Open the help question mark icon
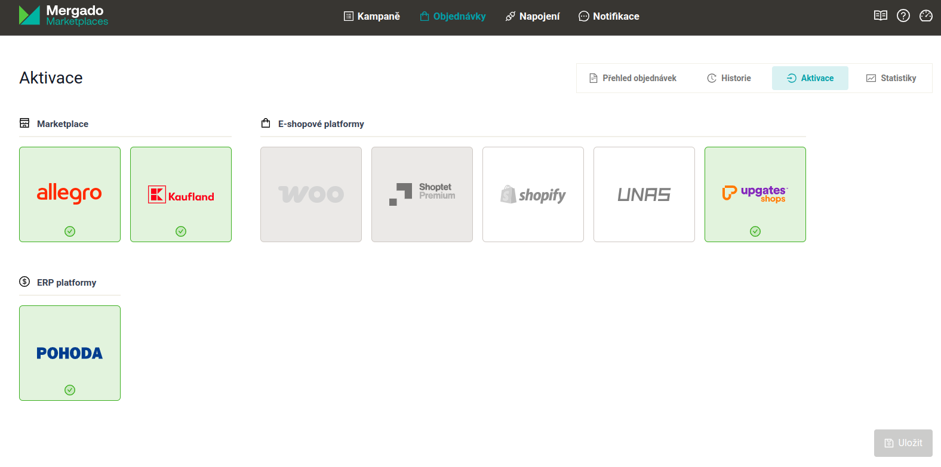This screenshot has height=467, width=941. 903,16
